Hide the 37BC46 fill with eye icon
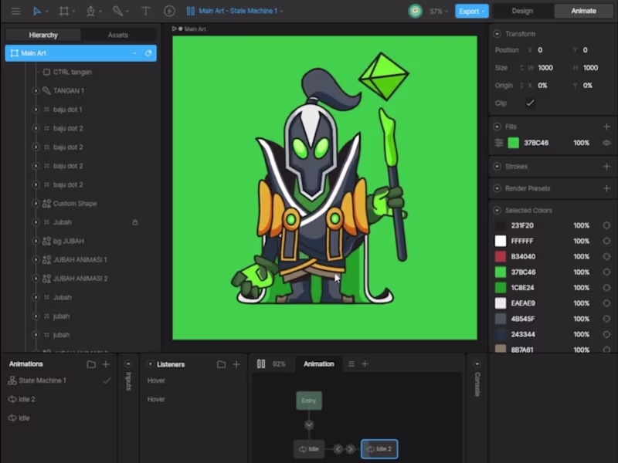The height and width of the screenshot is (463, 618). pyautogui.click(x=606, y=143)
